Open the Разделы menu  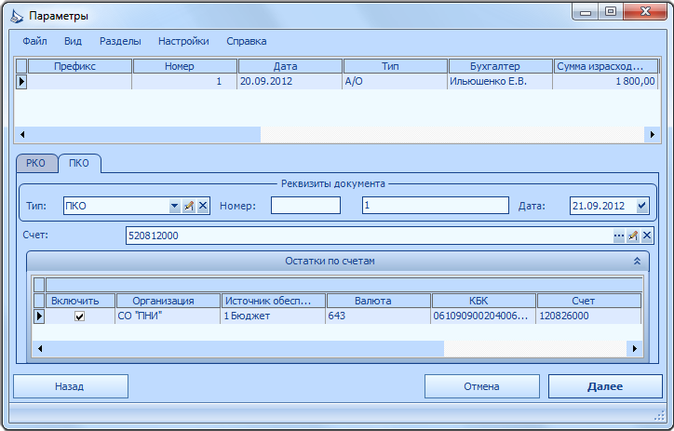point(120,41)
